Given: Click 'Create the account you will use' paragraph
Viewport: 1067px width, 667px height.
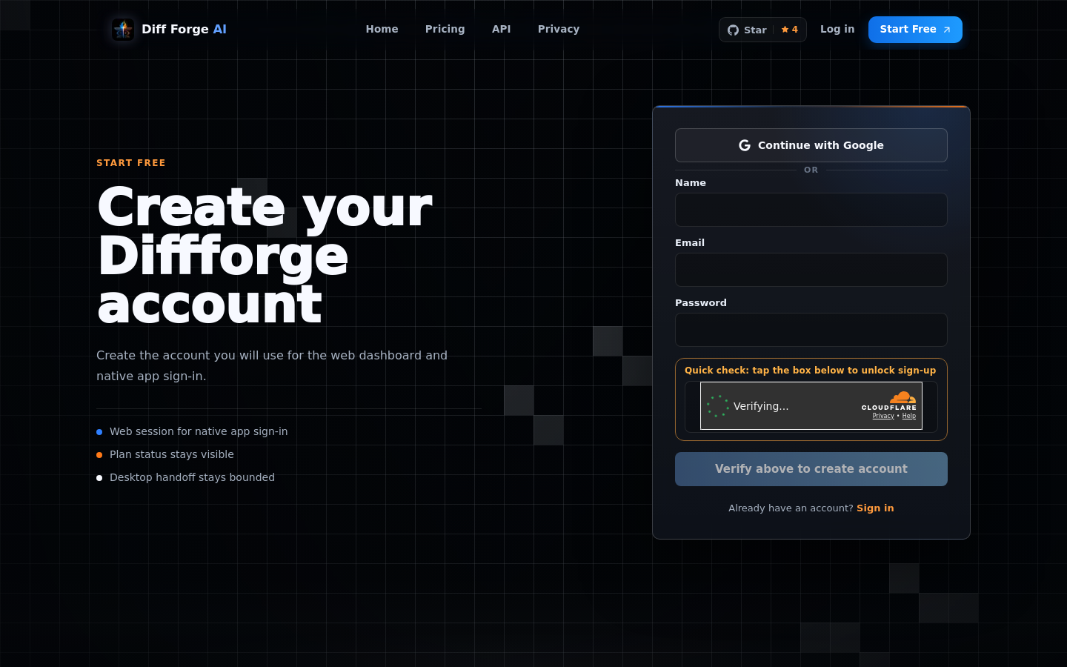Looking at the screenshot, I should click(x=272, y=365).
